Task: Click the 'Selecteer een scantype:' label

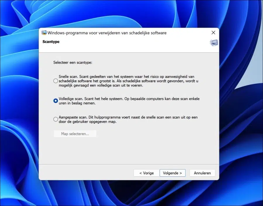Action: point(73,62)
